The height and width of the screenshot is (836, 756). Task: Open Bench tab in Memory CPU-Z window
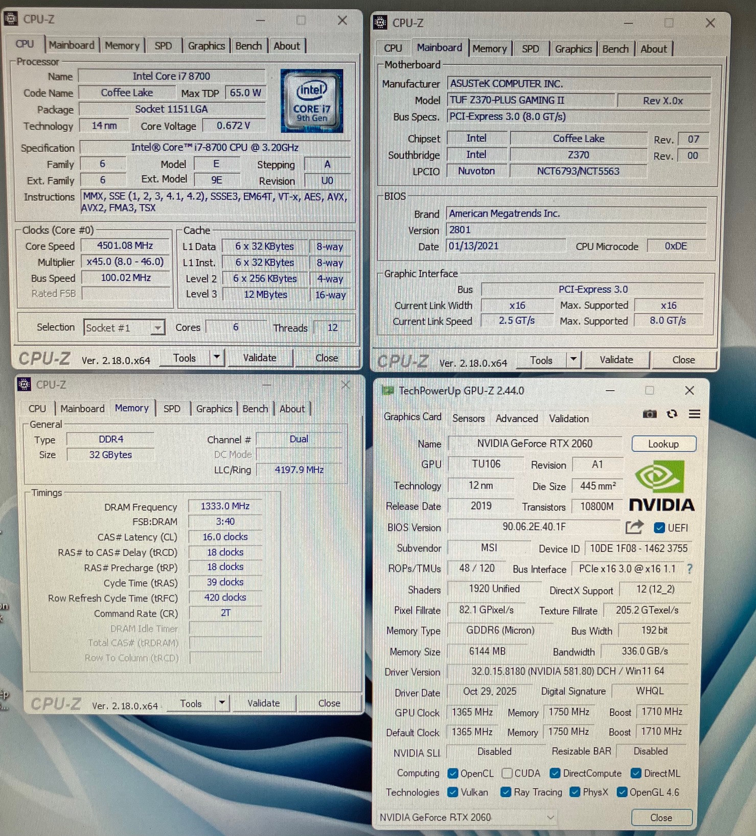(x=255, y=409)
